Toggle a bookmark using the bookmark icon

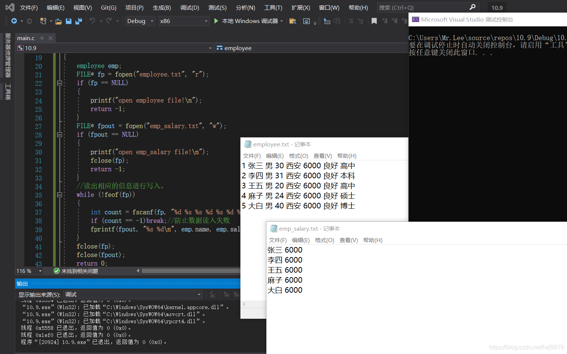(374, 21)
